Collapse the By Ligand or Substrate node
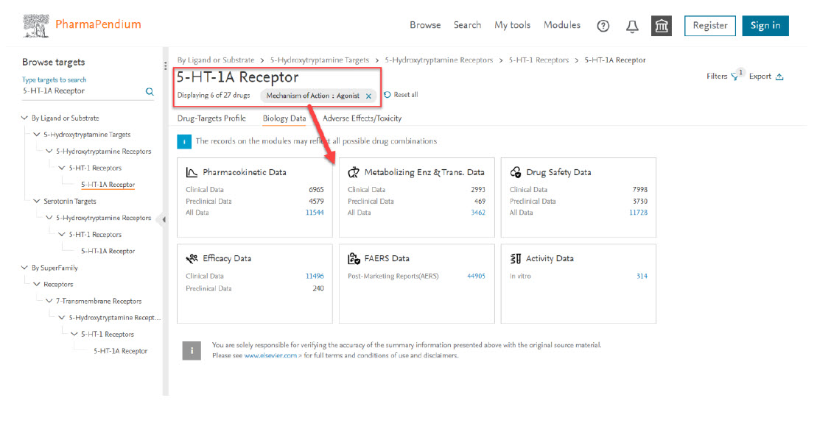The width and height of the screenshot is (817, 437). (x=26, y=118)
